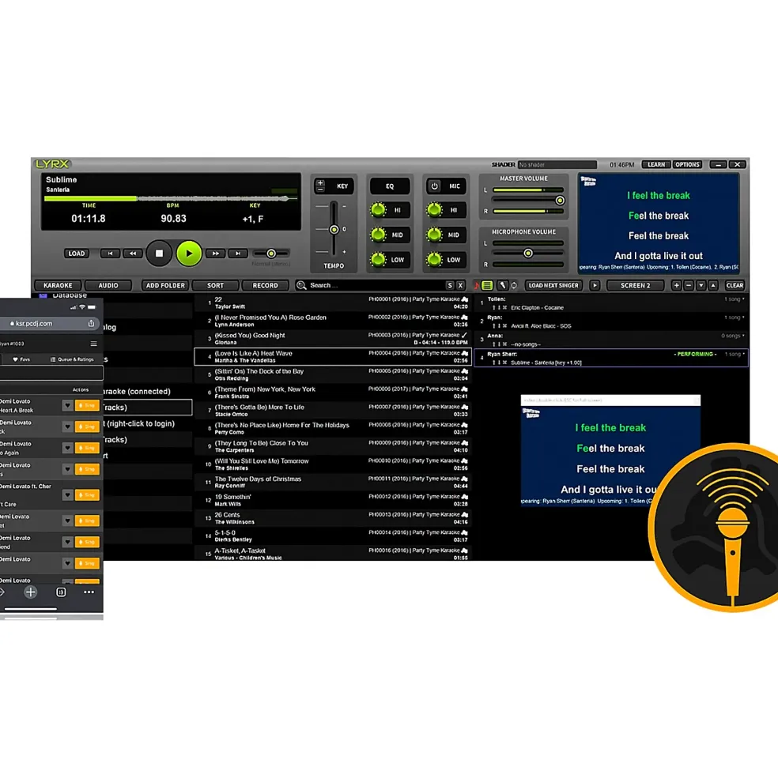
Task: Click the green play button
Action: click(x=189, y=253)
